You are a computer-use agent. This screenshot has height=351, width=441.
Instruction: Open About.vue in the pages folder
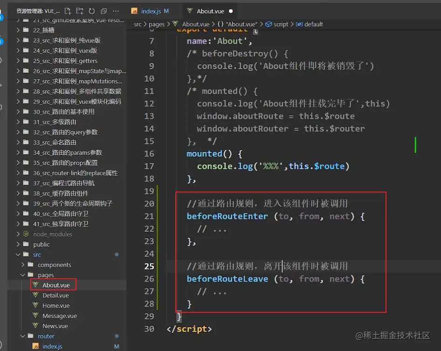pos(55,285)
